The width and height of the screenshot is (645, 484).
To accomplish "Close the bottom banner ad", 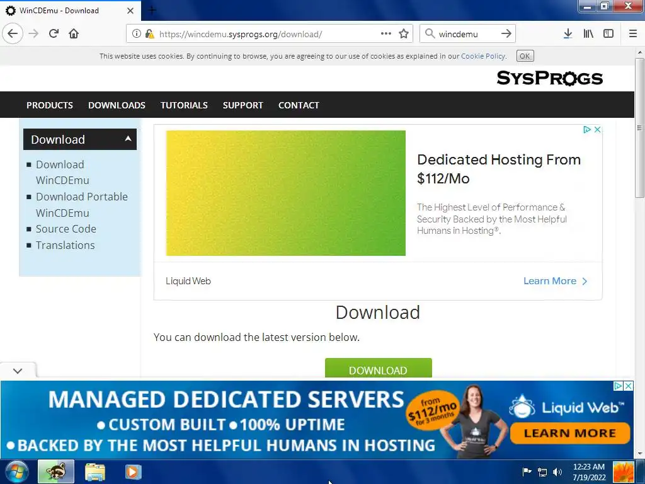I will 629,386.
